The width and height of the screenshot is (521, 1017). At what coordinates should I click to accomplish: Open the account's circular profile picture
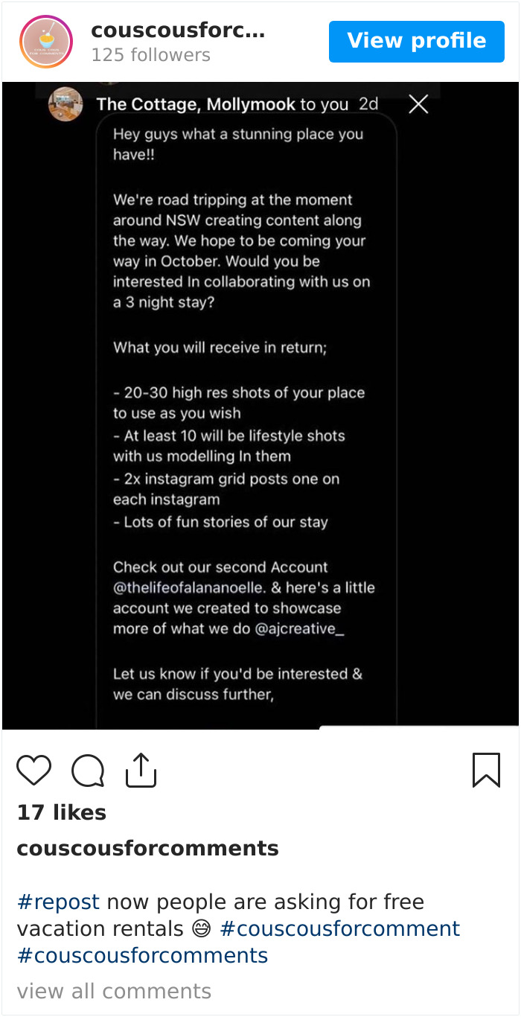pos(45,42)
